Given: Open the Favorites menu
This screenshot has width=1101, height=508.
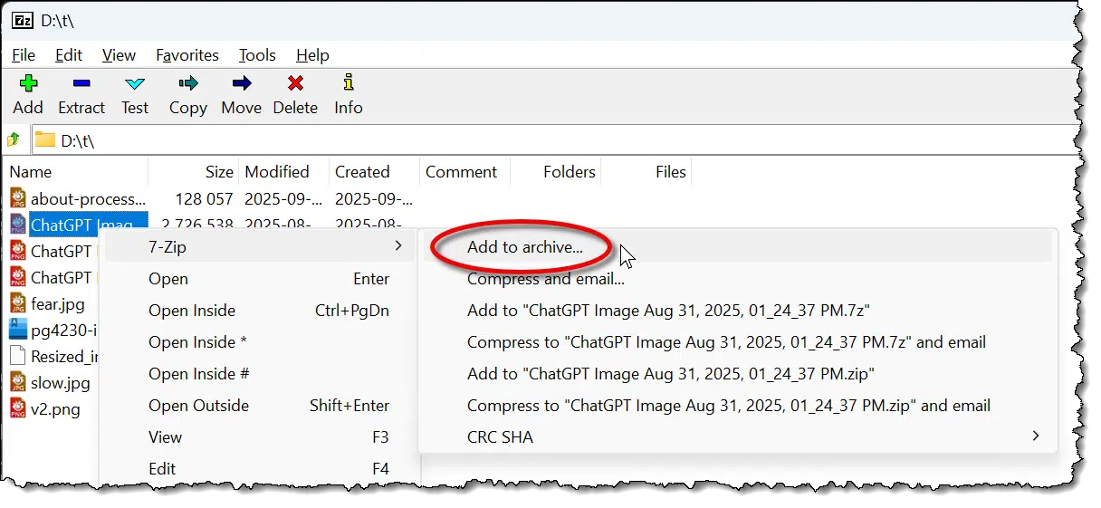Looking at the screenshot, I should point(187,55).
